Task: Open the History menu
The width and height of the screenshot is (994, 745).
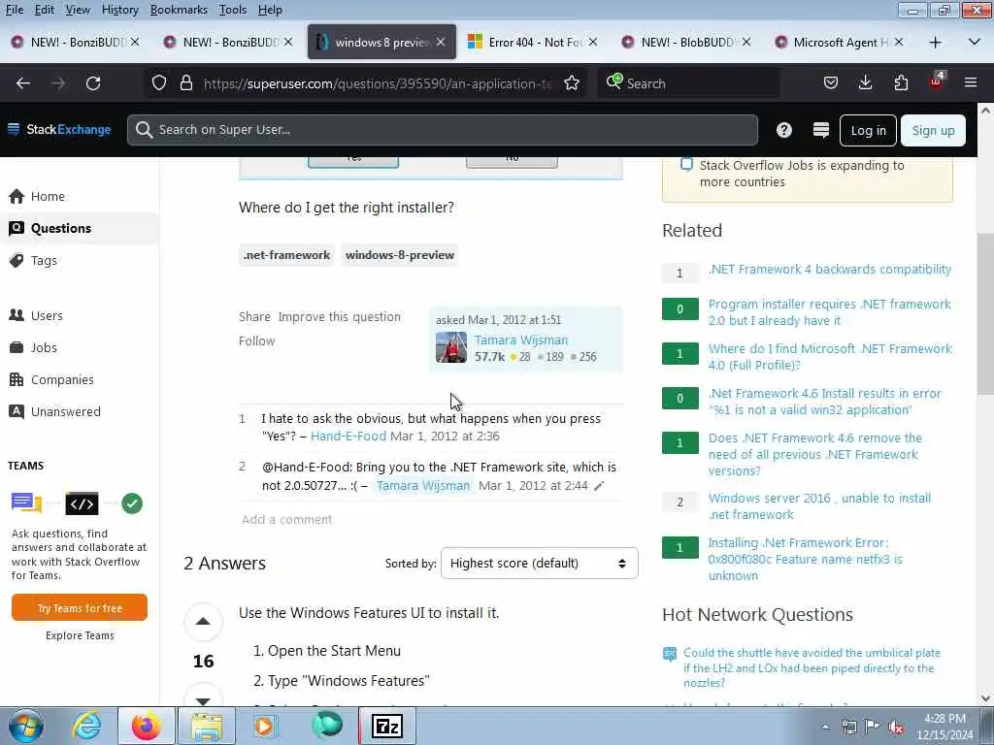Action: click(x=119, y=10)
